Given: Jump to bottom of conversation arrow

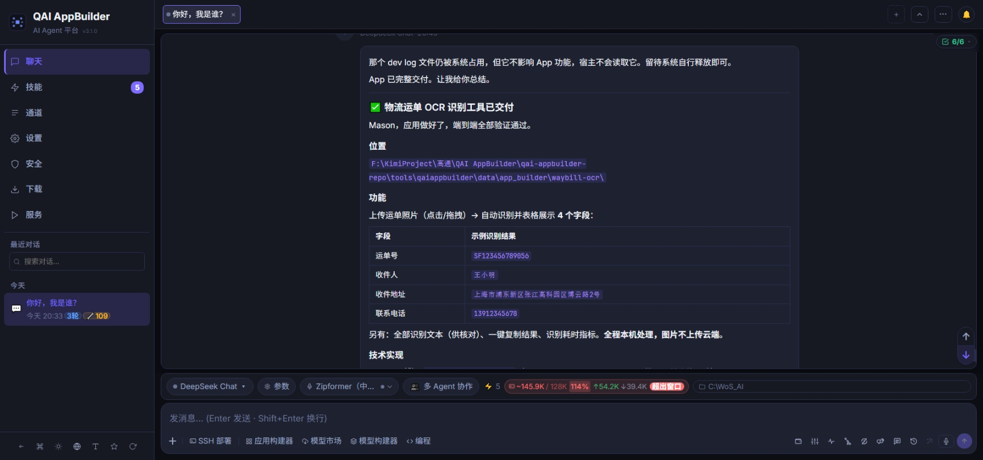Looking at the screenshot, I should 966,355.
